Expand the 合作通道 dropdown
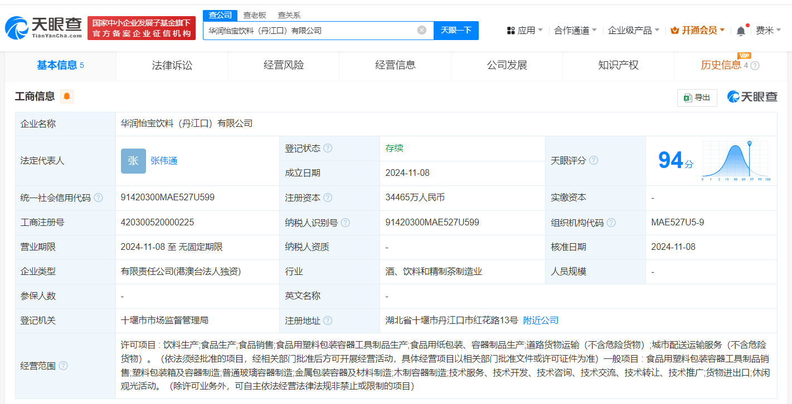 [575, 30]
